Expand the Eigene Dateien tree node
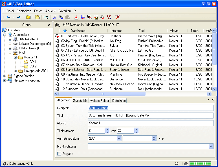Image resolution: width=218 pixels, height=167 pixels. tap(5, 76)
